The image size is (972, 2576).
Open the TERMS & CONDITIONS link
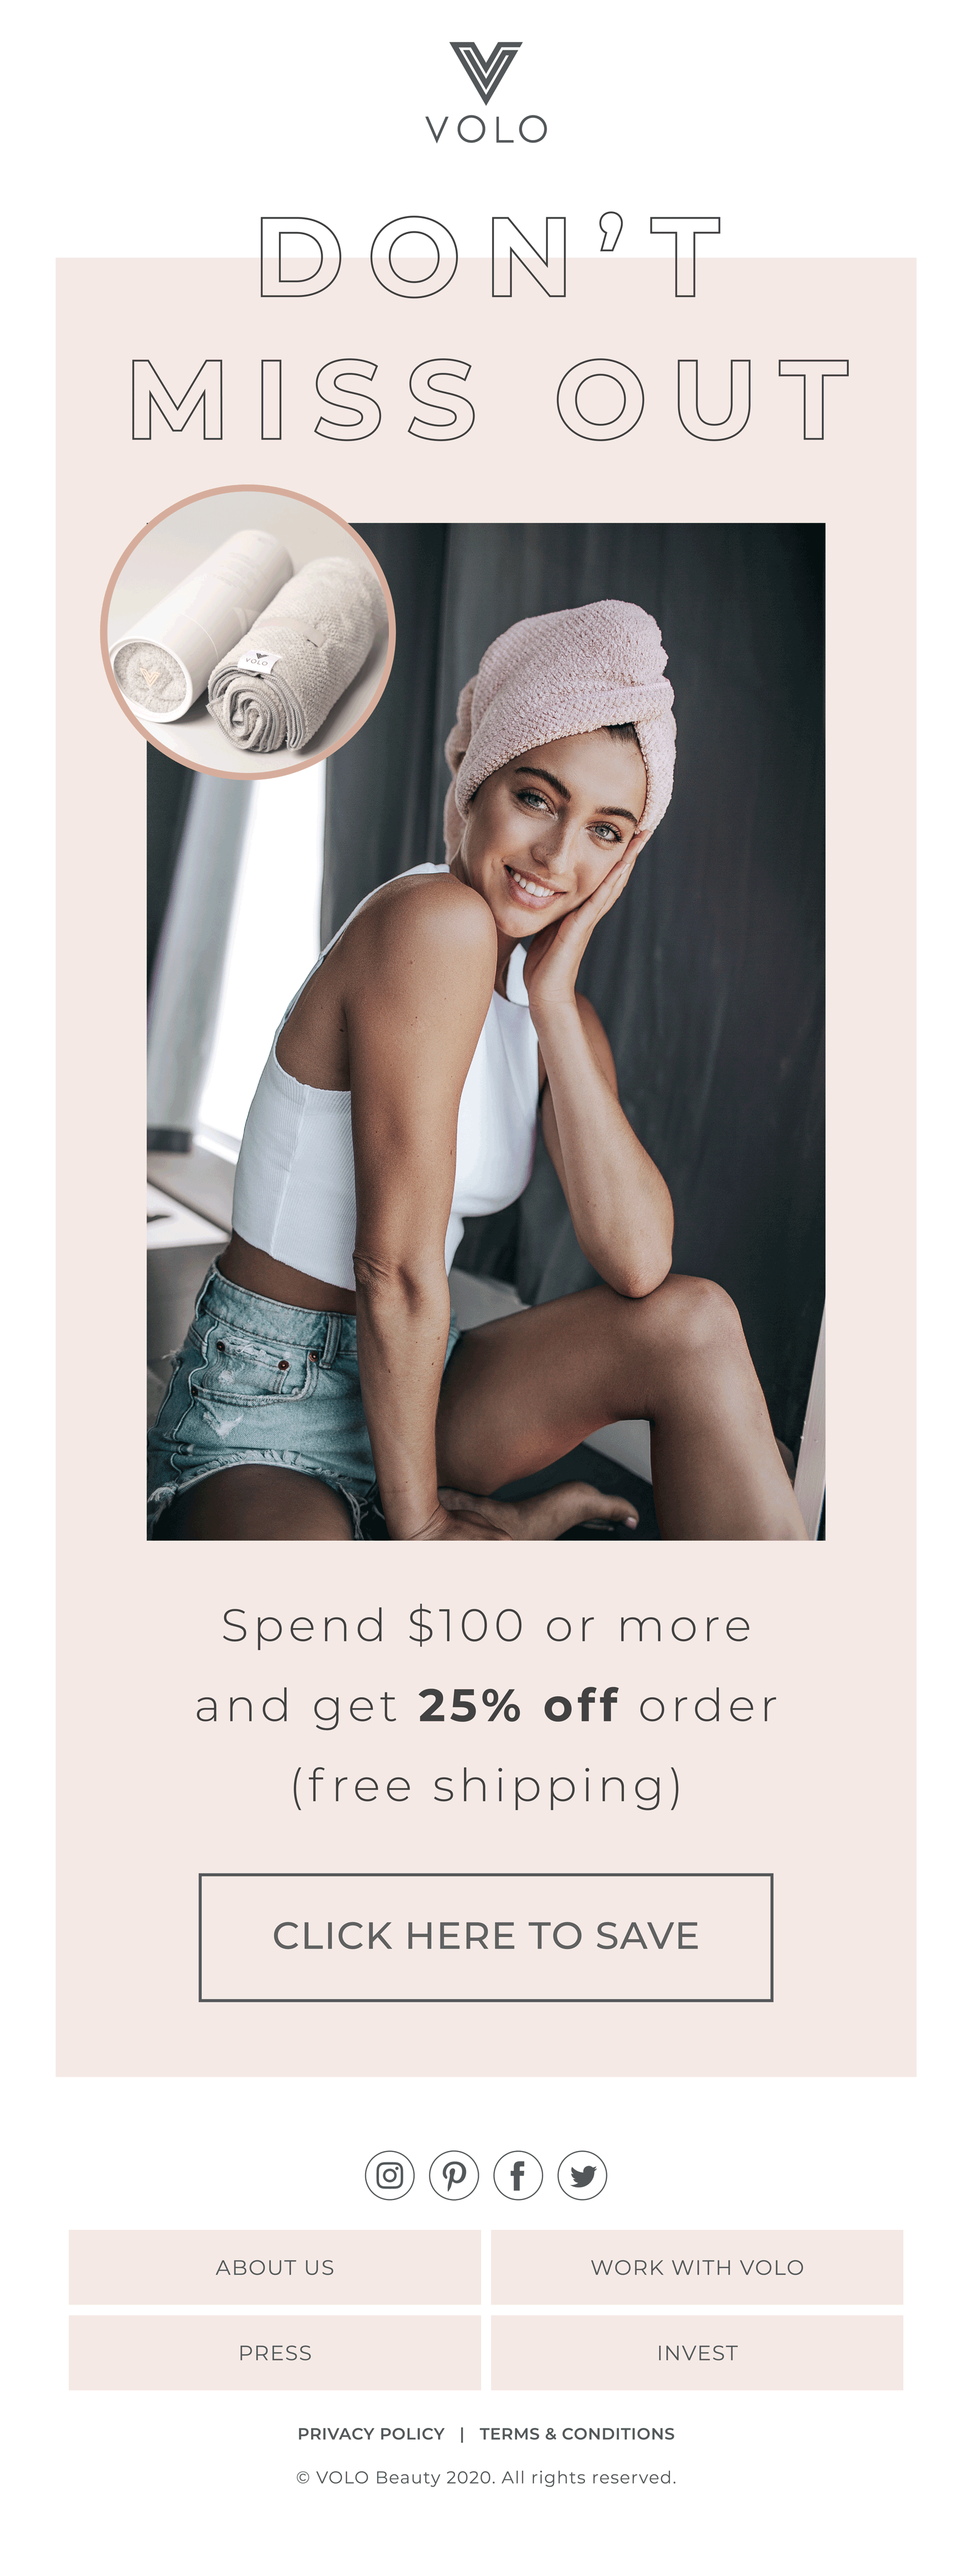coord(577,2434)
